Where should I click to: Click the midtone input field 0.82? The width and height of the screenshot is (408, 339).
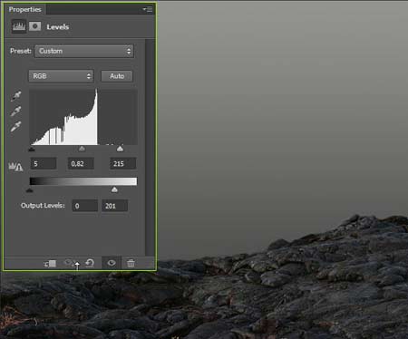point(81,164)
